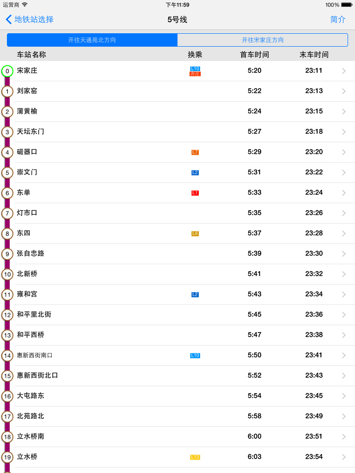Tap the L13 transfer icon at 立水桥
Viewport: 355px width, 473px height.
pyautogui.click(x=195, y=457)
